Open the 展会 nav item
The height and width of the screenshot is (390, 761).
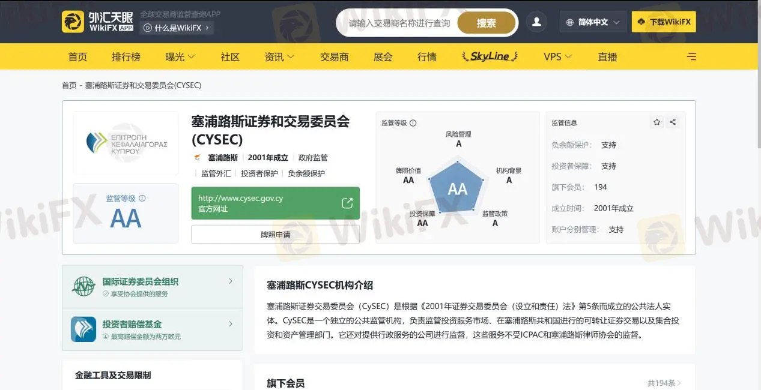(x=383, y=56)
